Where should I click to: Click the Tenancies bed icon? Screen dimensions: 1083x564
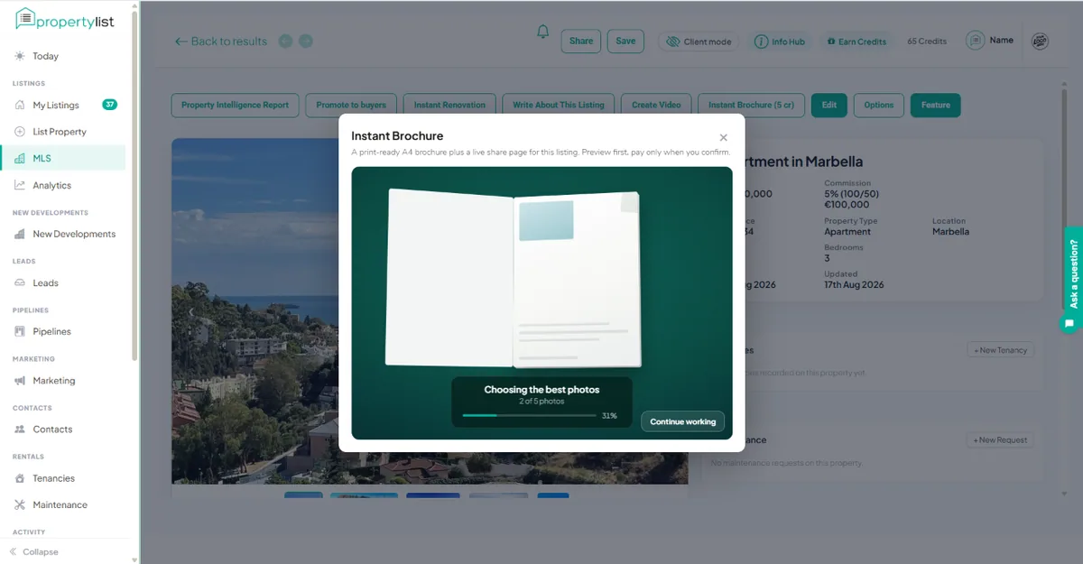20,478
